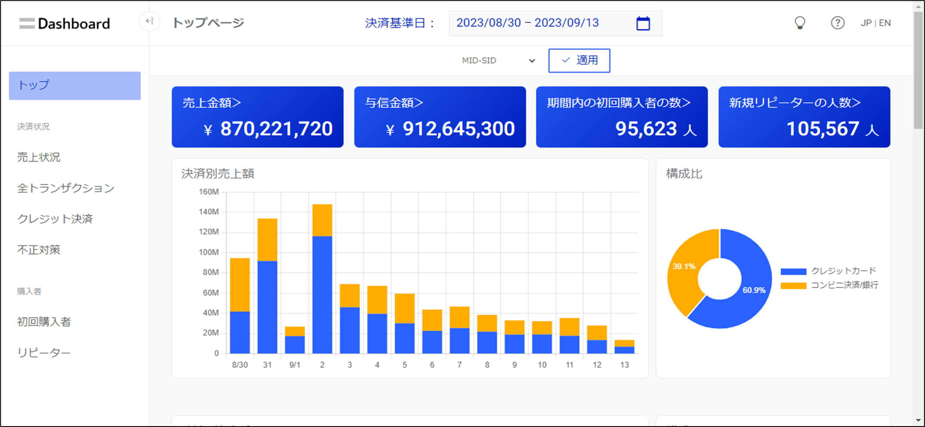Screen dimensions: 925x427
Task: Click the 決済別売上額 chart title
Action: tap(218, 174)
